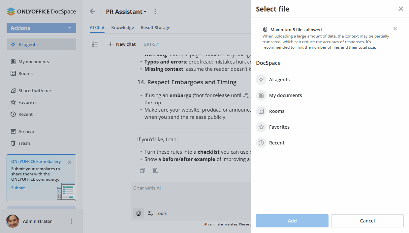Select Favorites in the file picker
409x233 pixels.
(279, 127)
